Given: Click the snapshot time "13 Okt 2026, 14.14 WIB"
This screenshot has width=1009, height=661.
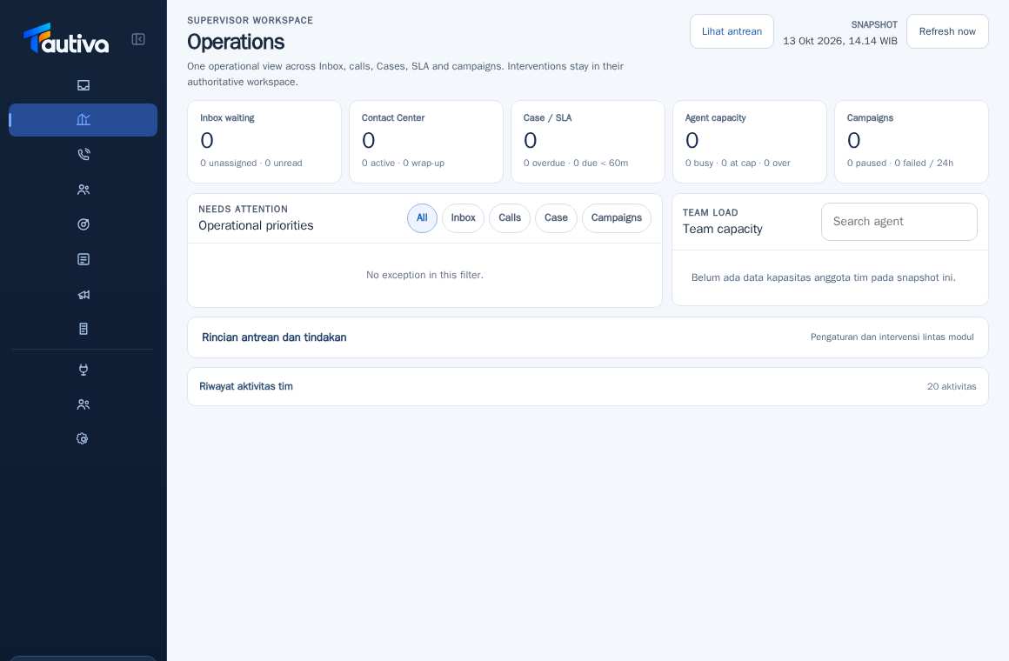Looking at the screenshot, I should pos(839,41).
